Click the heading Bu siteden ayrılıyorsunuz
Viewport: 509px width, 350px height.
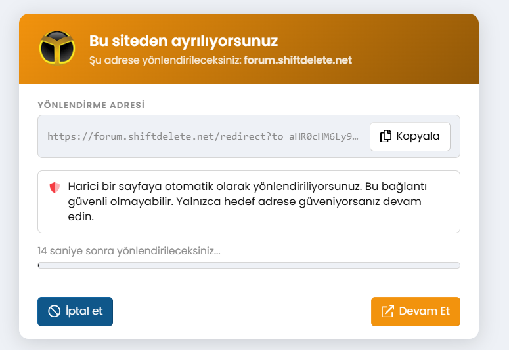coord(183,41)
